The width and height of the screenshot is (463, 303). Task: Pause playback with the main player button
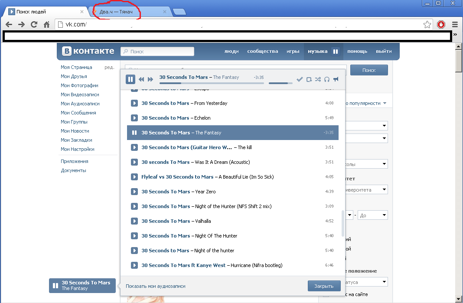[130, 79]
